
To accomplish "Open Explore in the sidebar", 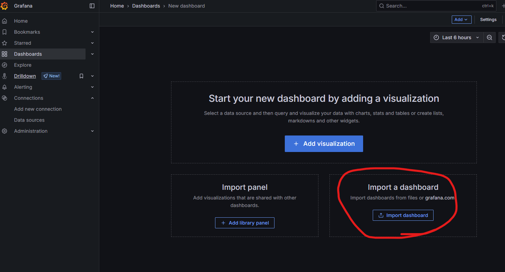I will pos(23,65).
